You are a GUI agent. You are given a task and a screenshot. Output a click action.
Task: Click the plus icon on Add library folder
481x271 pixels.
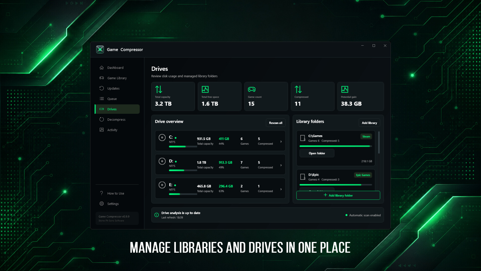pos(325,195)
